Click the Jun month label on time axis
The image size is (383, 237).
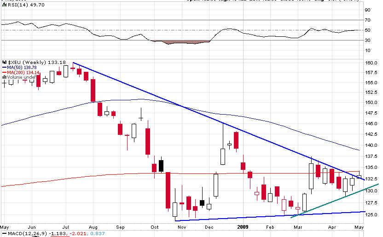(x=32, y=227)
